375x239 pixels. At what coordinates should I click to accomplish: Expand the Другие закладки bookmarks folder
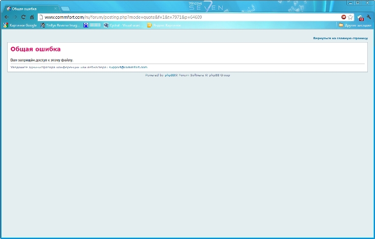pos(355,25)
